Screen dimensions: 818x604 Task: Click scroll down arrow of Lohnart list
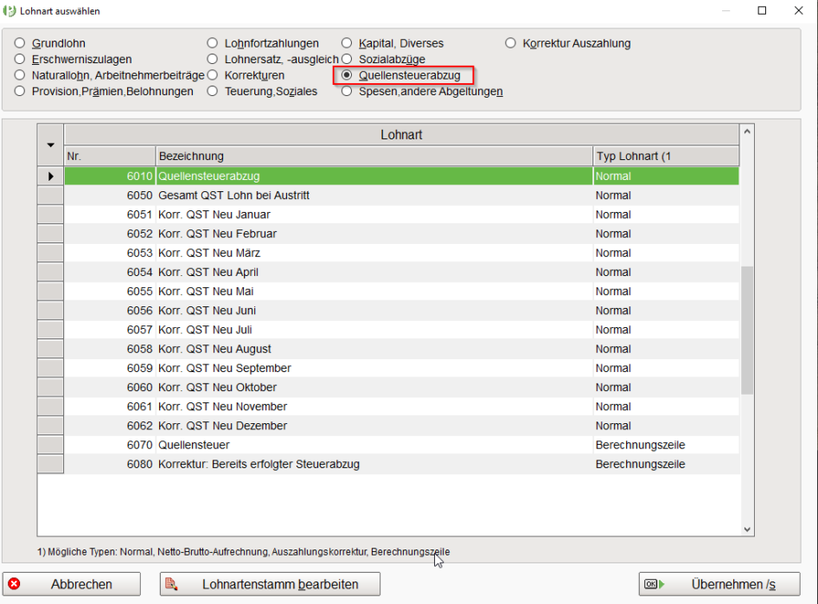pos(746,530)
